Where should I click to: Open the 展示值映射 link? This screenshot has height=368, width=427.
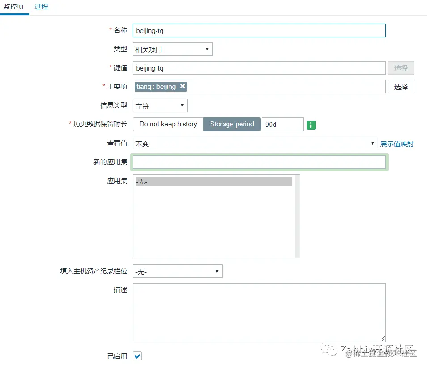[397, 144]
